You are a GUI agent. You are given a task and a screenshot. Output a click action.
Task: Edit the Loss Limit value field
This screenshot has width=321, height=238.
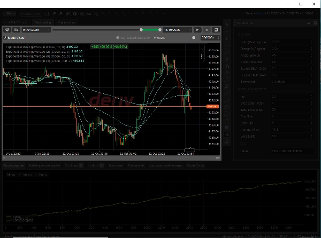pyautogui.click(x=292, y=136)
